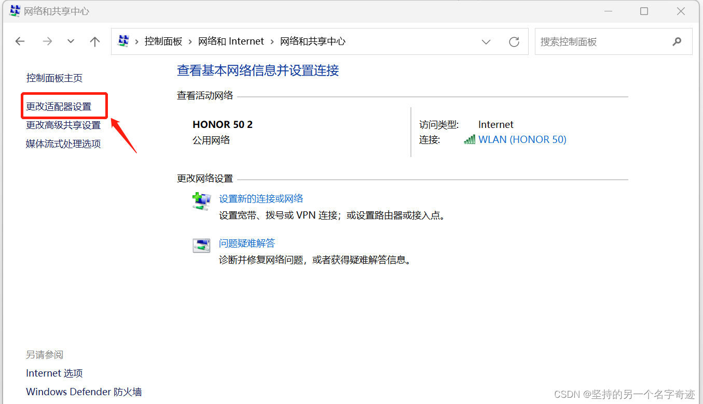Click the Forward navigation arrow

point(47,41)
